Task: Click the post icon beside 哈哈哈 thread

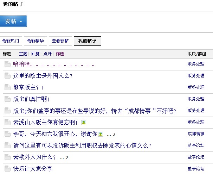Action: (7, 64)
